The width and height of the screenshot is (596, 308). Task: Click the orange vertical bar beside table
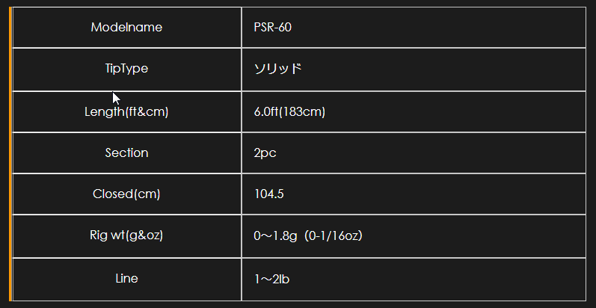[x=10, y=154]
